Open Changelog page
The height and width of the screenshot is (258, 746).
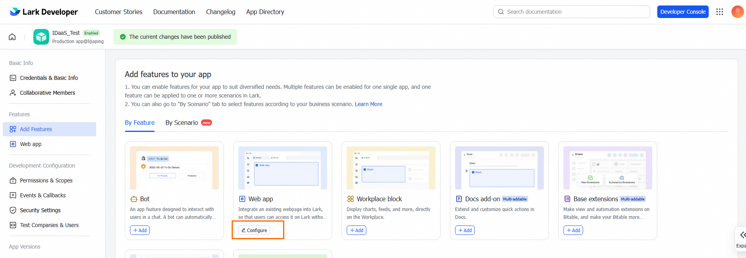coord(221,12)
